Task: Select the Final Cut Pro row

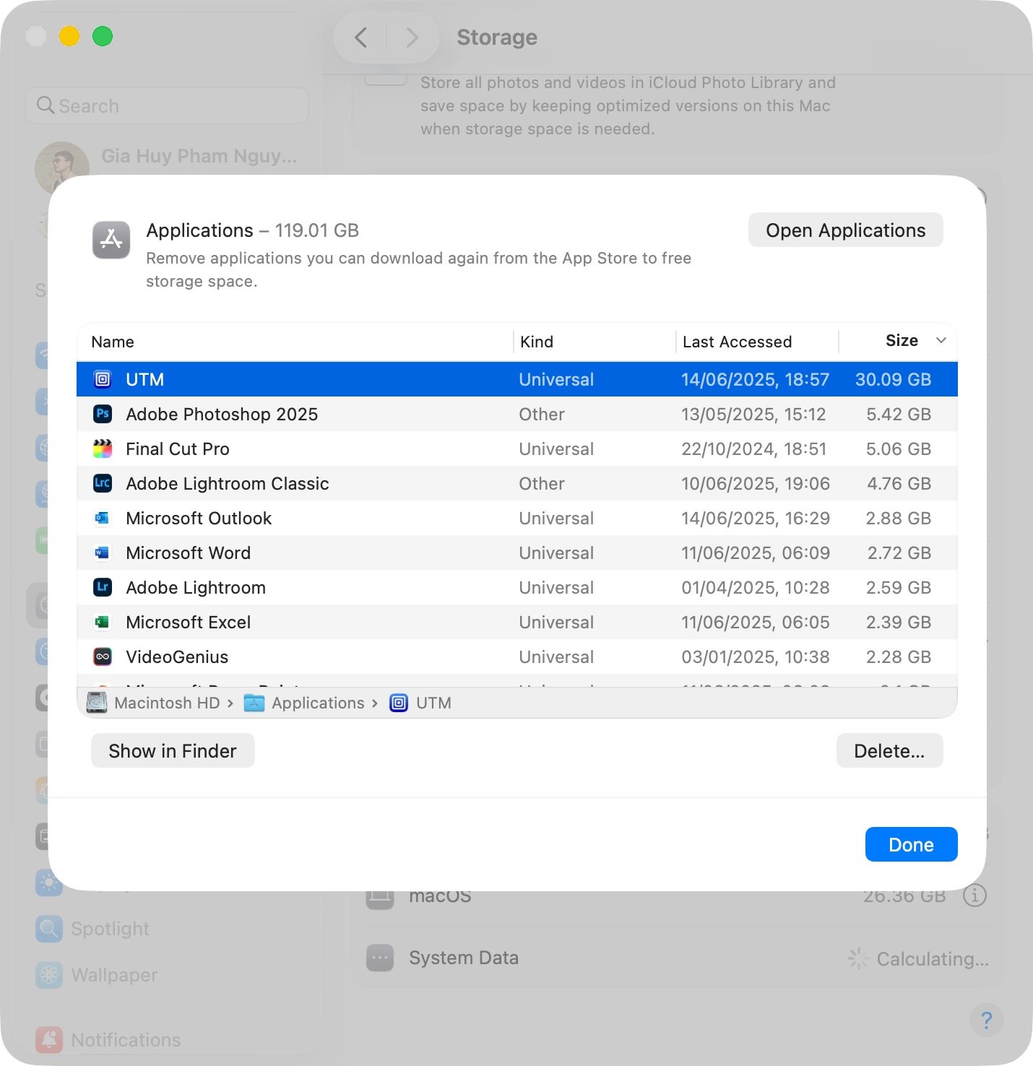Action: tap(517, 448)
